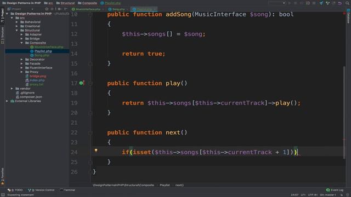Open the Project side tool tab

click(x=2, y=15)
